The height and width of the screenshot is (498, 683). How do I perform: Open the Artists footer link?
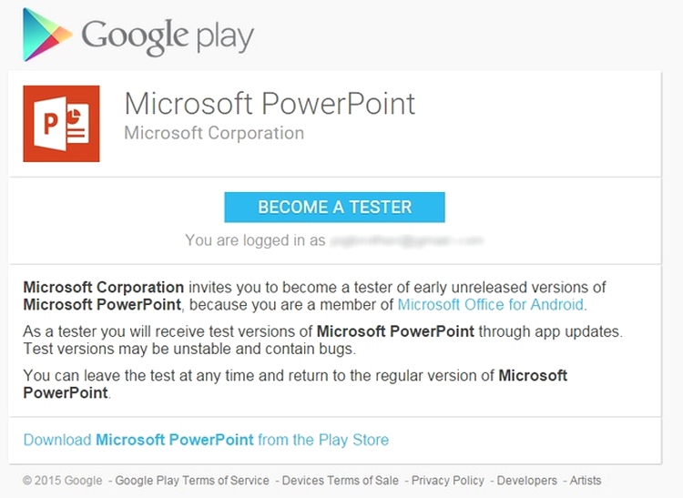click(586, 481)
